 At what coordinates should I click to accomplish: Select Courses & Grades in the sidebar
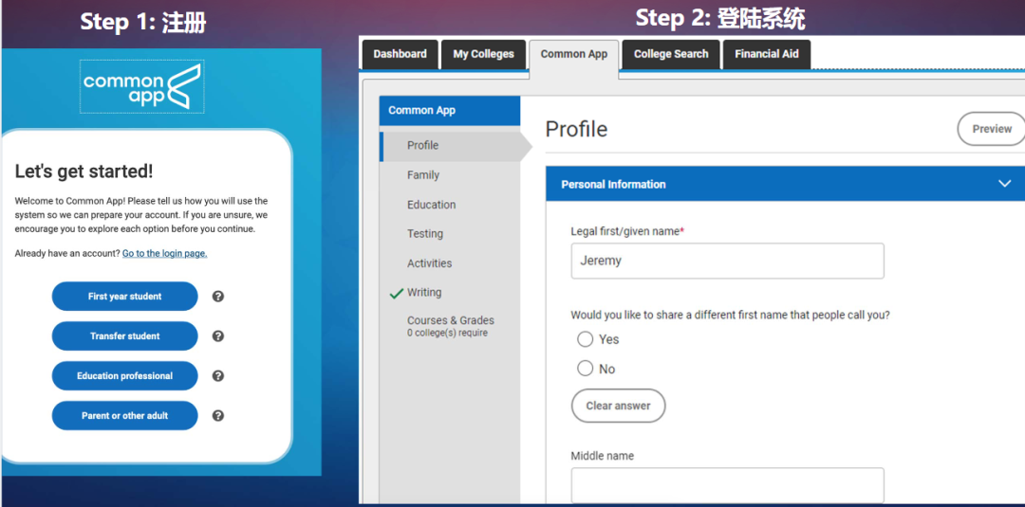(x=451, y=321)
